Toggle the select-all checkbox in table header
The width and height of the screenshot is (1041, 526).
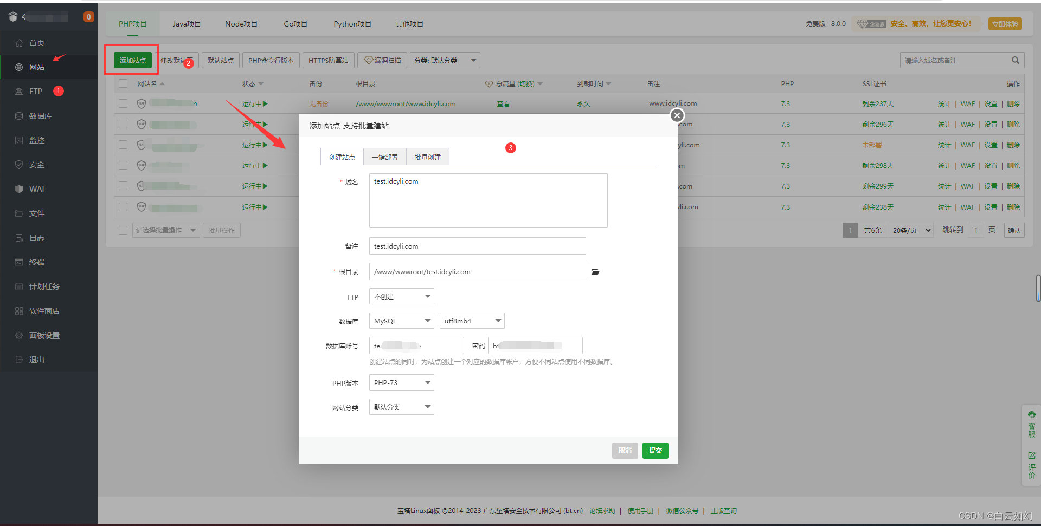(x=123, y=83)
